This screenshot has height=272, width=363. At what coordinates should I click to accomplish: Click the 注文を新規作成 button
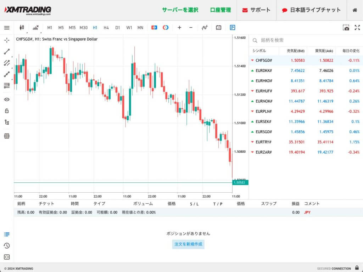[188, 244]
